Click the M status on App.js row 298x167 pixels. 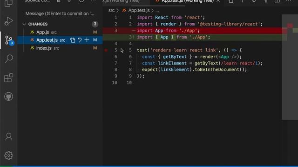[95, 32]
